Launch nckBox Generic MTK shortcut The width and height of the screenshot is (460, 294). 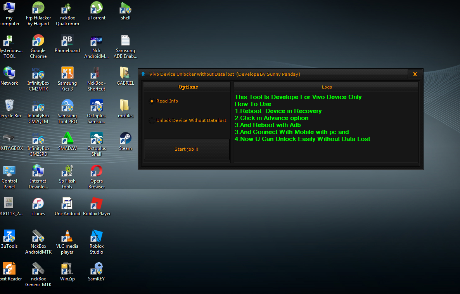coord(38,275)
